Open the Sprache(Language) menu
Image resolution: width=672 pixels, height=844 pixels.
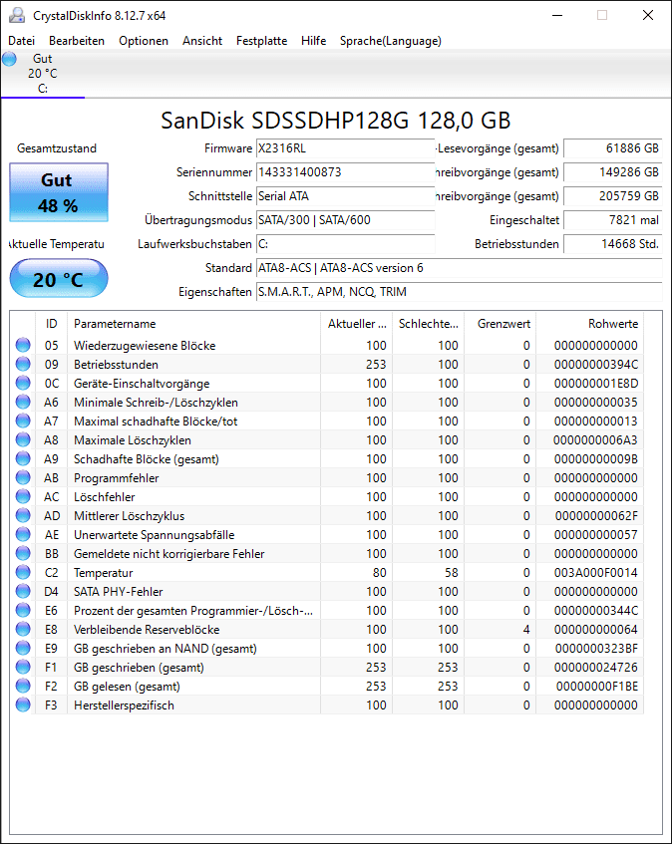tap(391, 41)
